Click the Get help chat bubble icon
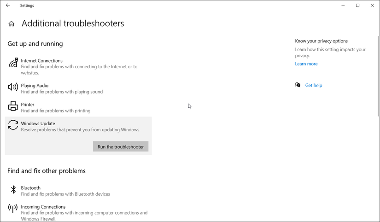The image size is (380, 222). pos(298,85)
